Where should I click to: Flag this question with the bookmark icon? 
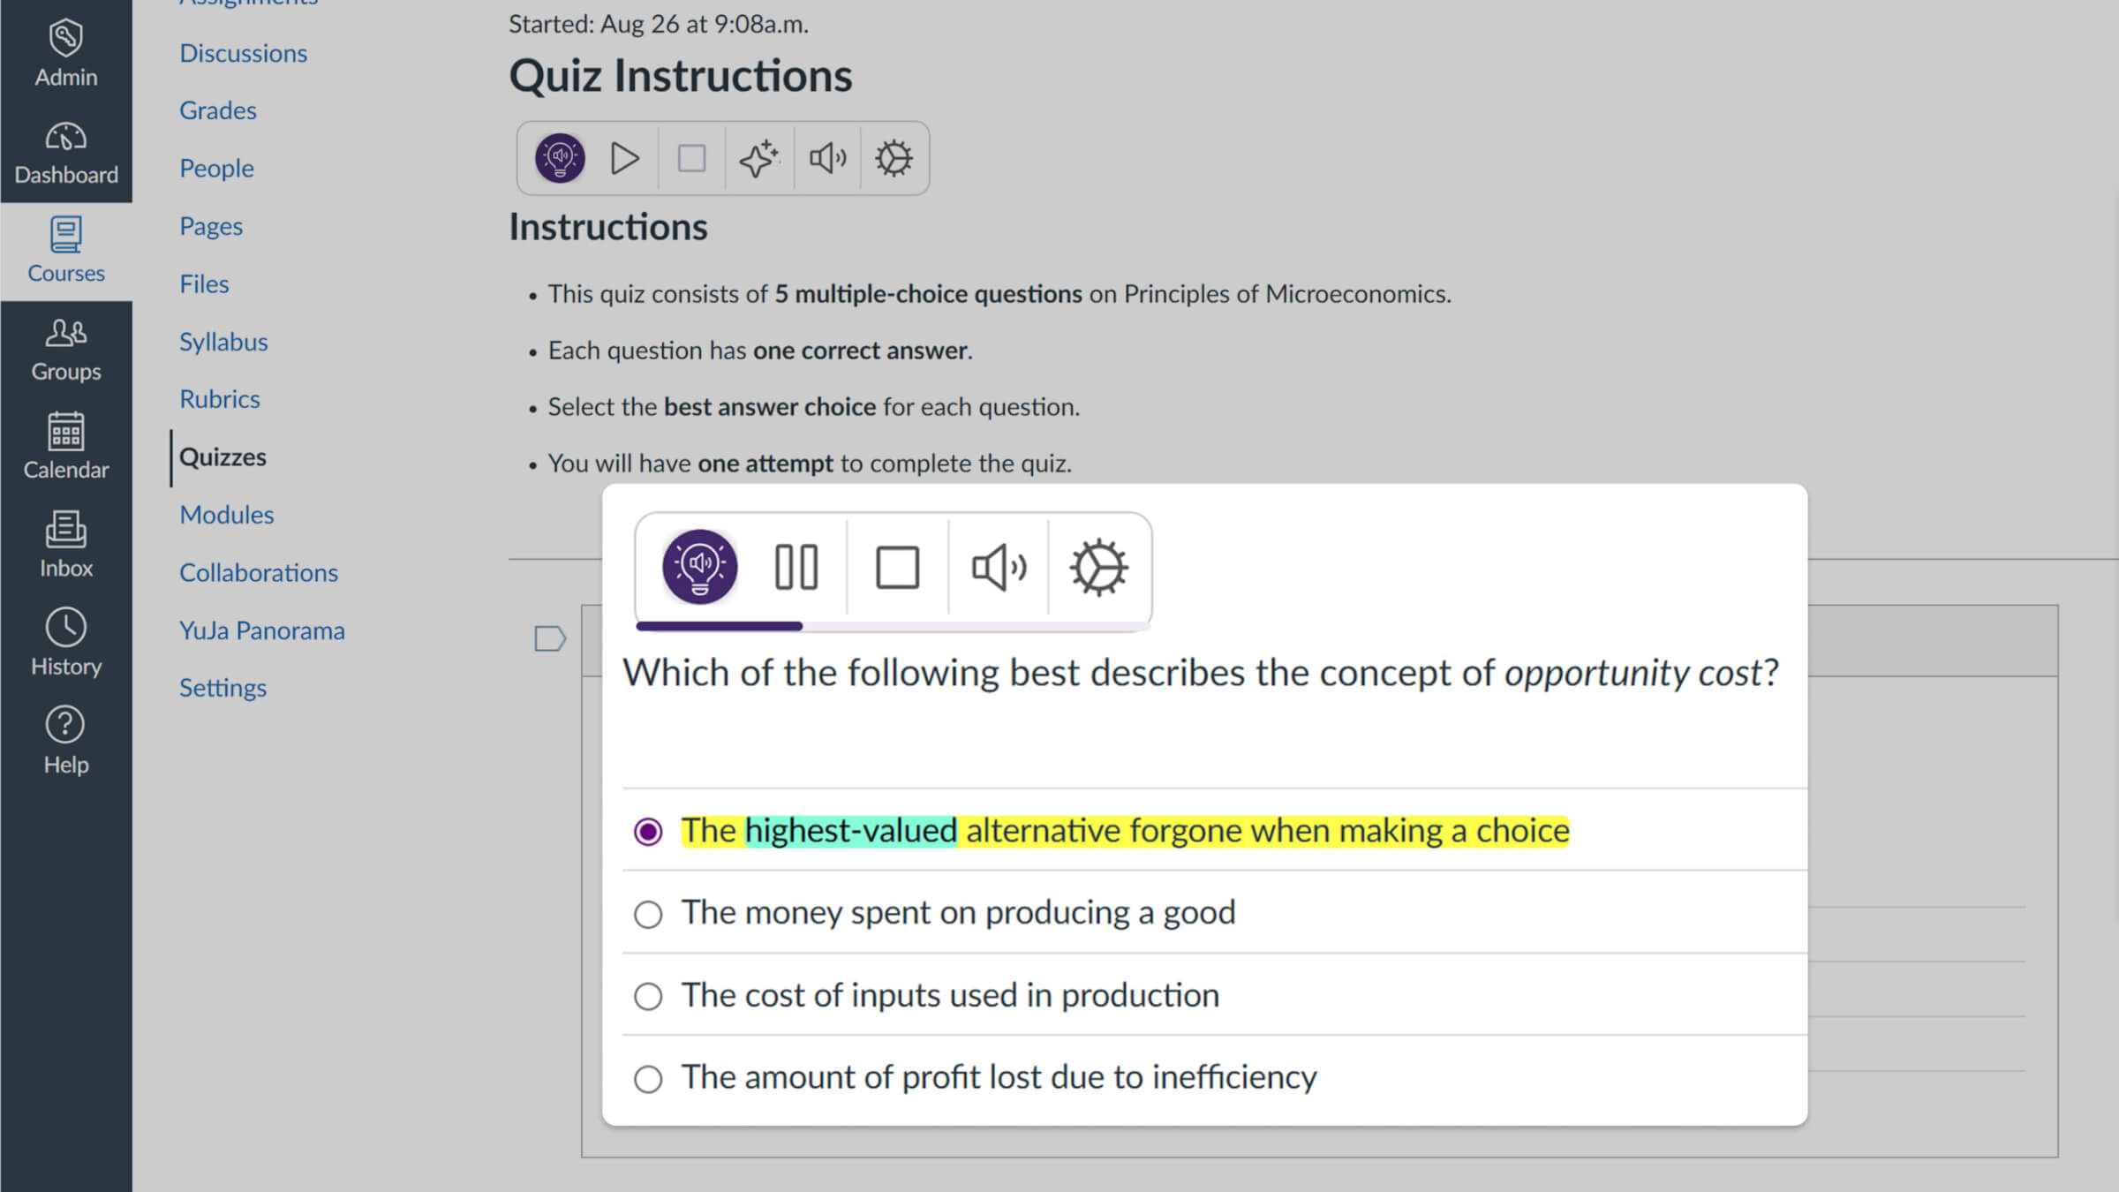tap(550, 638)
